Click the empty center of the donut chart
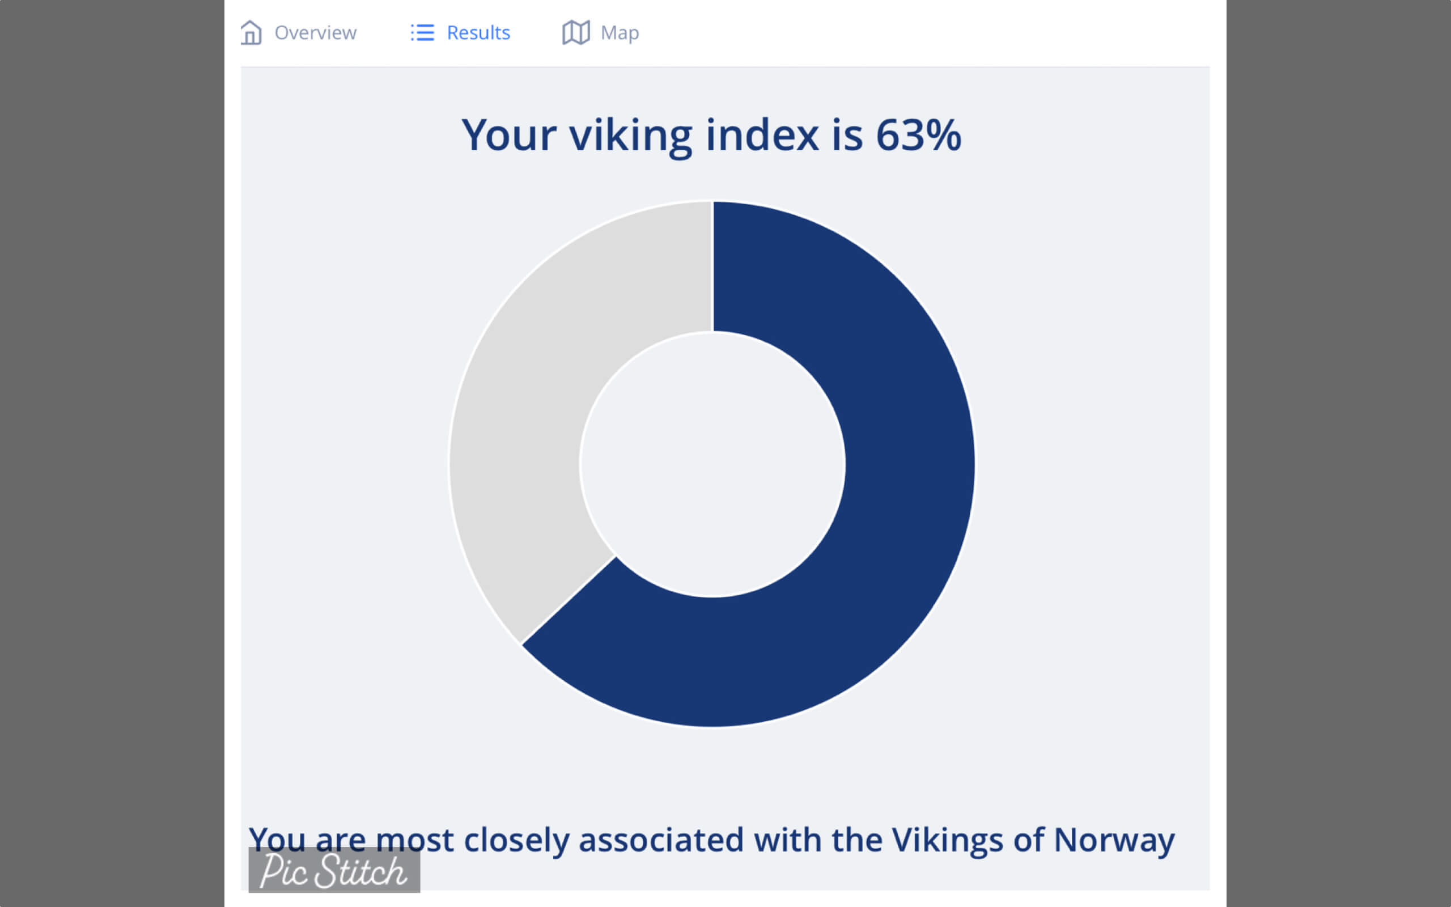The image size is (1451, 907). (x=712, y=464)
